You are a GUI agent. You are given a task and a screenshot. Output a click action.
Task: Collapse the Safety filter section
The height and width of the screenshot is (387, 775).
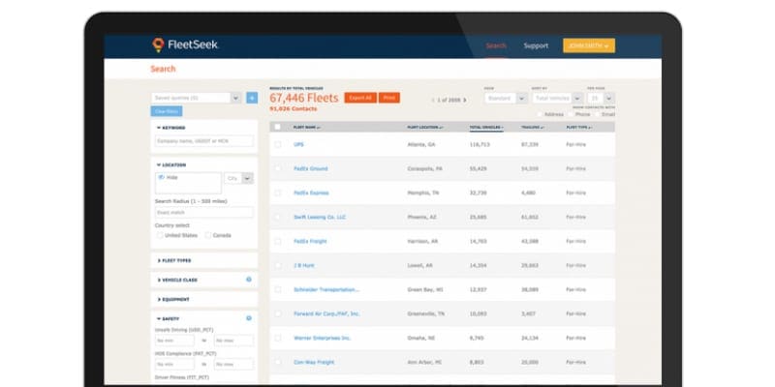tap(168, 319)
